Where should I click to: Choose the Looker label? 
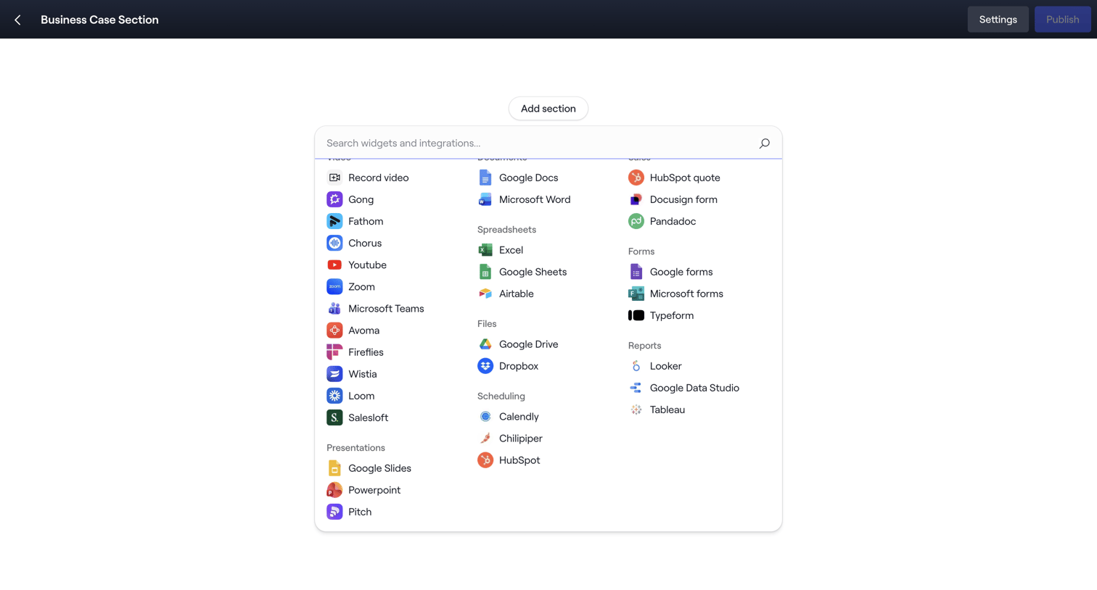point(665,366)
